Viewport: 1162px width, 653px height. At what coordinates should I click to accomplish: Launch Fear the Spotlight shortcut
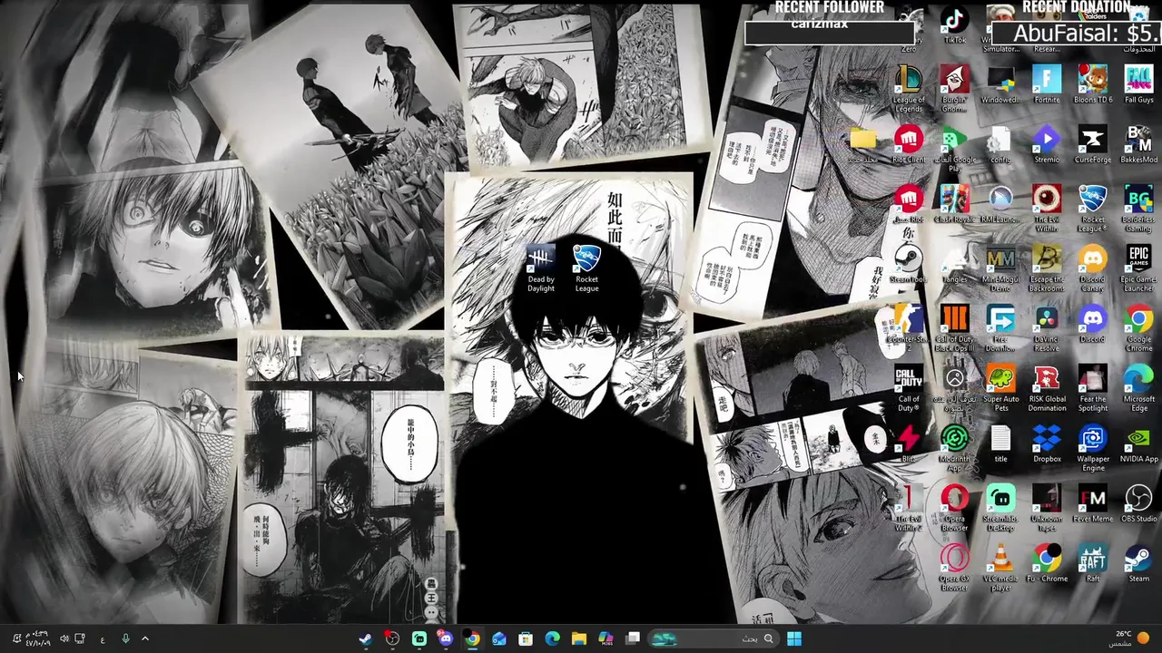pyautogui.click(x=1093, y=388)
